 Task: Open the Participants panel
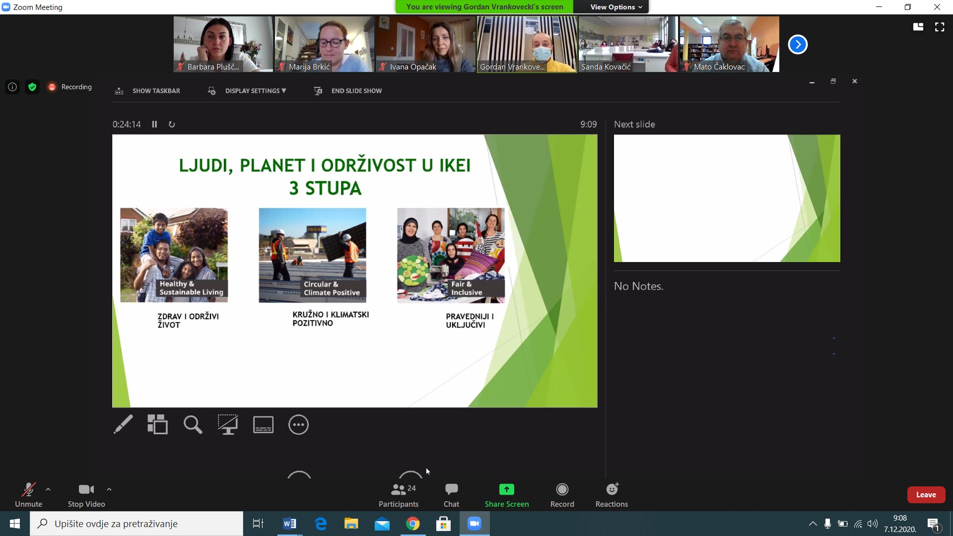pos(399,495)
